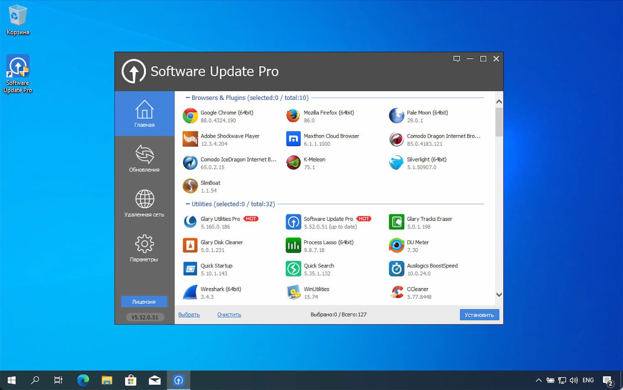Click the Glary Utilities Pro icon
The height and width of the screenshot is (390, 623).
[190, 222]
